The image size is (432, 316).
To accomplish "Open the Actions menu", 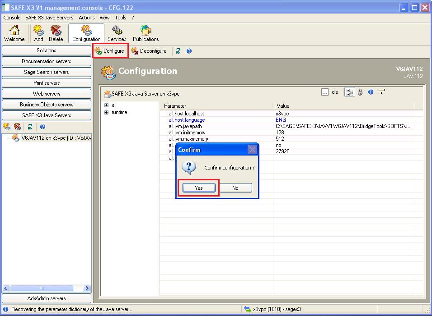I will (86, 18).
